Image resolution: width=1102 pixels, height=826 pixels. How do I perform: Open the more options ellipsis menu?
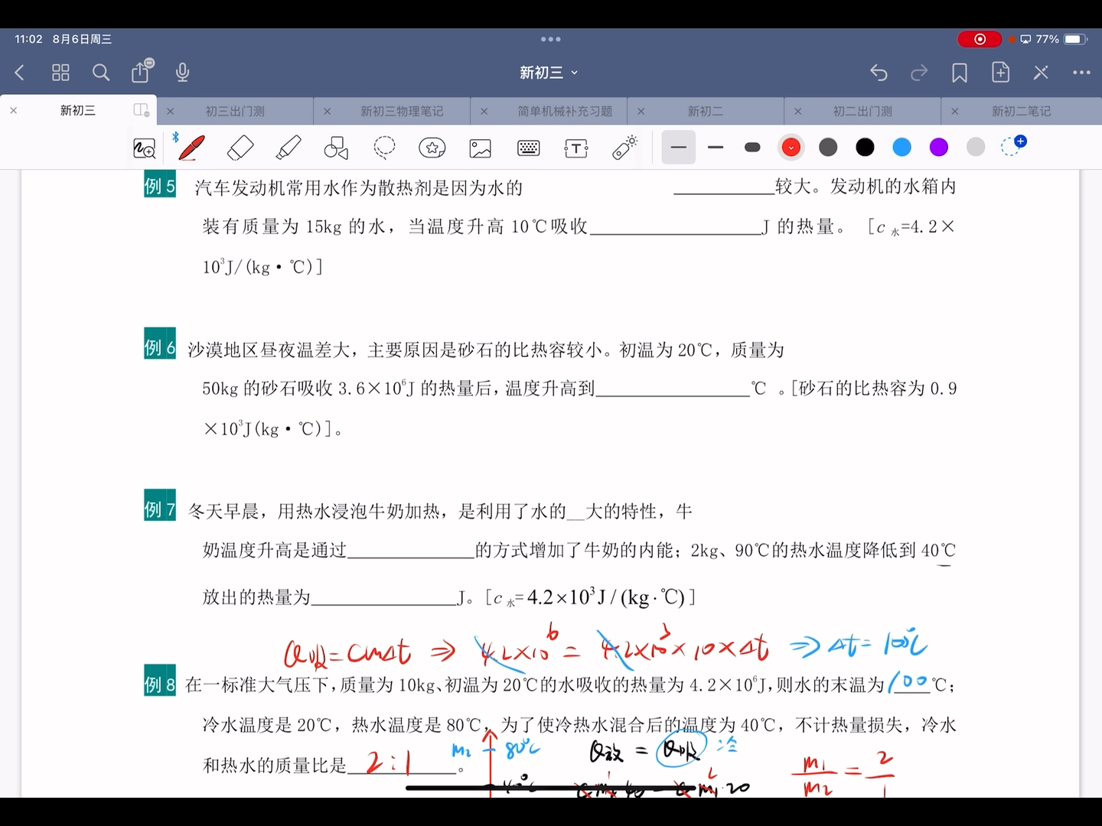pyautogui.click(x=1081, y=73)
